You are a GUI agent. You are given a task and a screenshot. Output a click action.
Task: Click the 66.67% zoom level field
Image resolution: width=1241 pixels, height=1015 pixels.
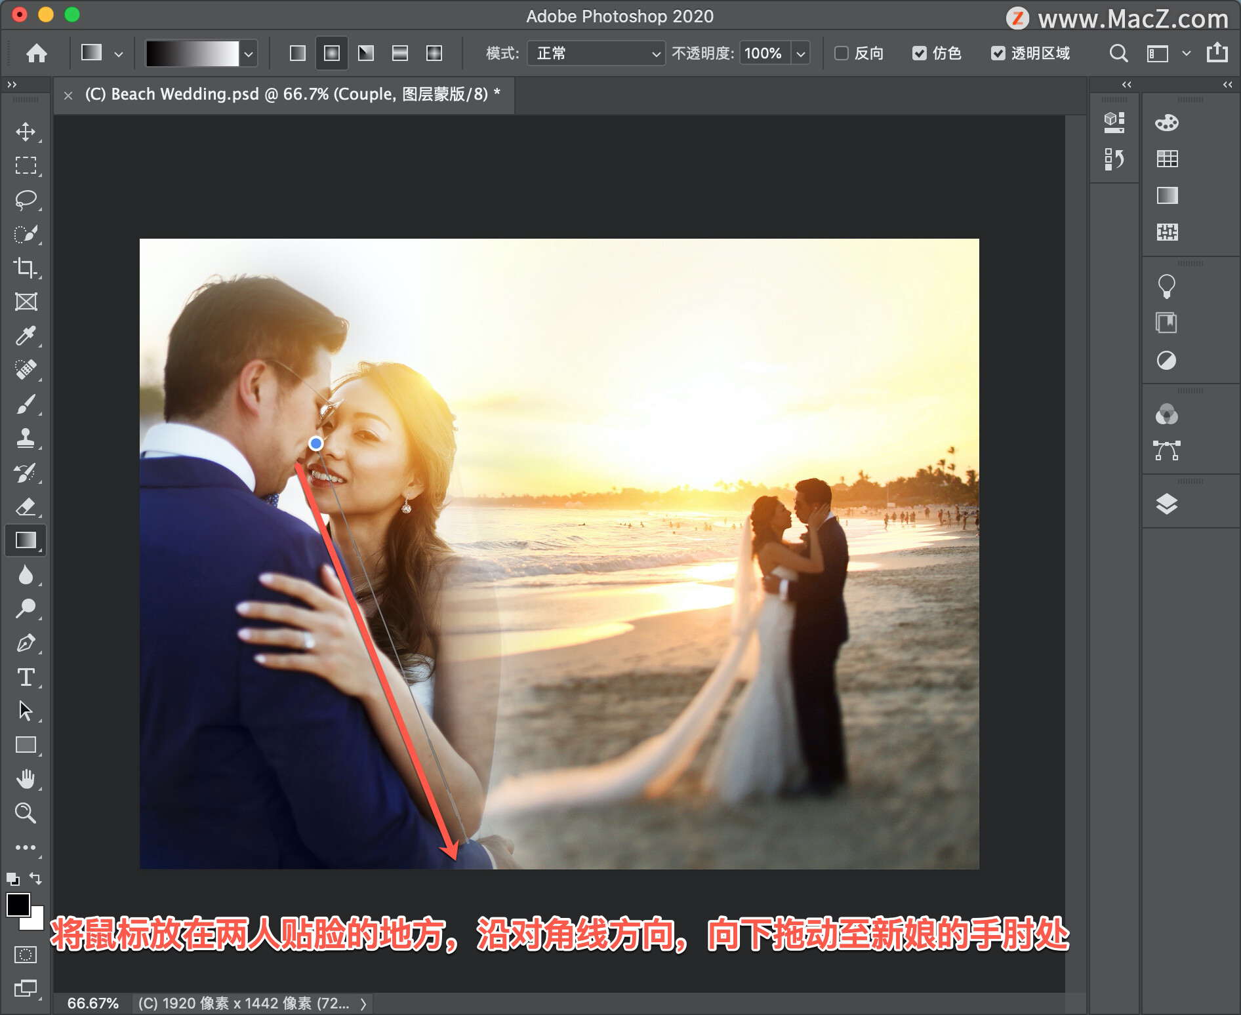point(92,1003)
